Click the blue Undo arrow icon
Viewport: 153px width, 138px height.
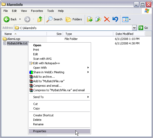point(115,19)
